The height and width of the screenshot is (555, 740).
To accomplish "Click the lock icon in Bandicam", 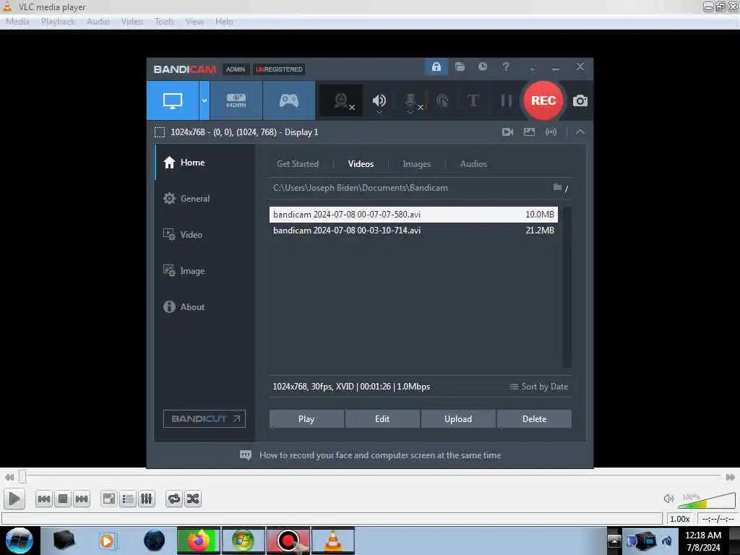I will (436, 67).
